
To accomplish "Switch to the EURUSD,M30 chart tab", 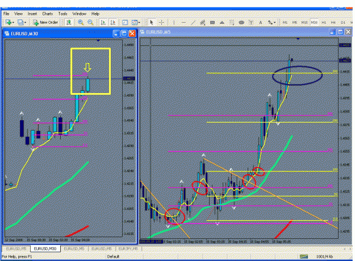I will pyautogui.click(x=45, y=249).
